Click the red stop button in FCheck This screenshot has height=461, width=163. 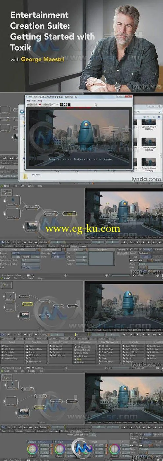coord(41,104)
